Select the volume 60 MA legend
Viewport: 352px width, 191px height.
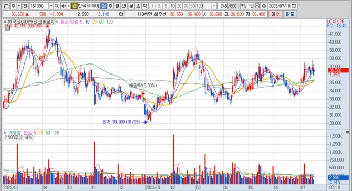pos(48,133)
